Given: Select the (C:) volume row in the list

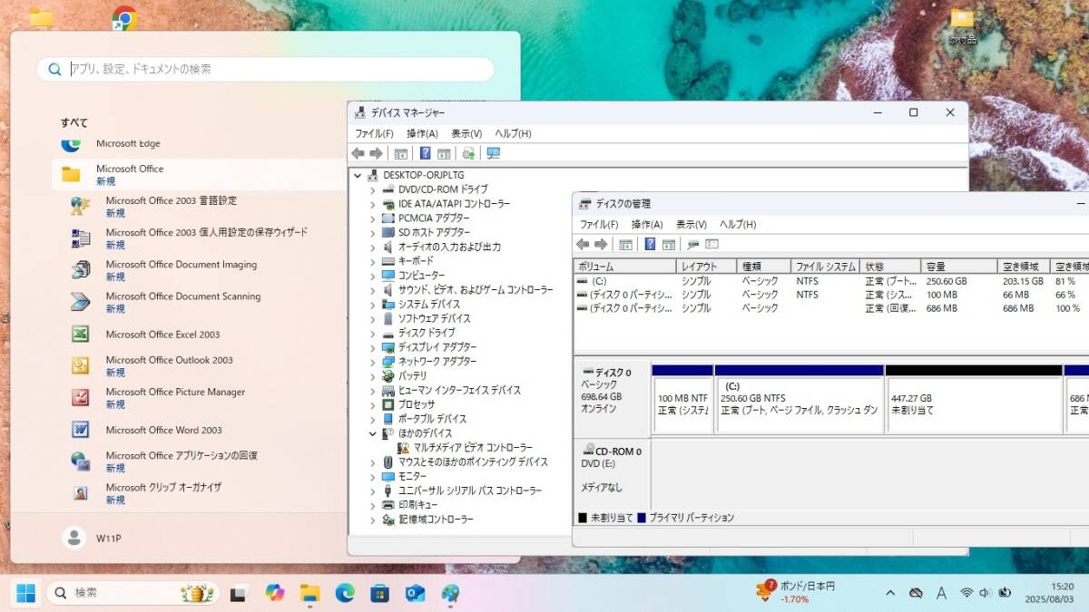Looking at the screenshot, I should [830, 281].
